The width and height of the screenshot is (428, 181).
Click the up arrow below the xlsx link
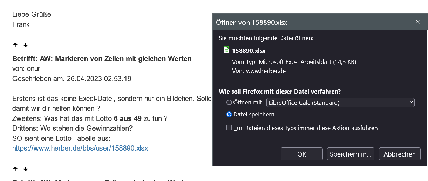(x=15, y=169)
